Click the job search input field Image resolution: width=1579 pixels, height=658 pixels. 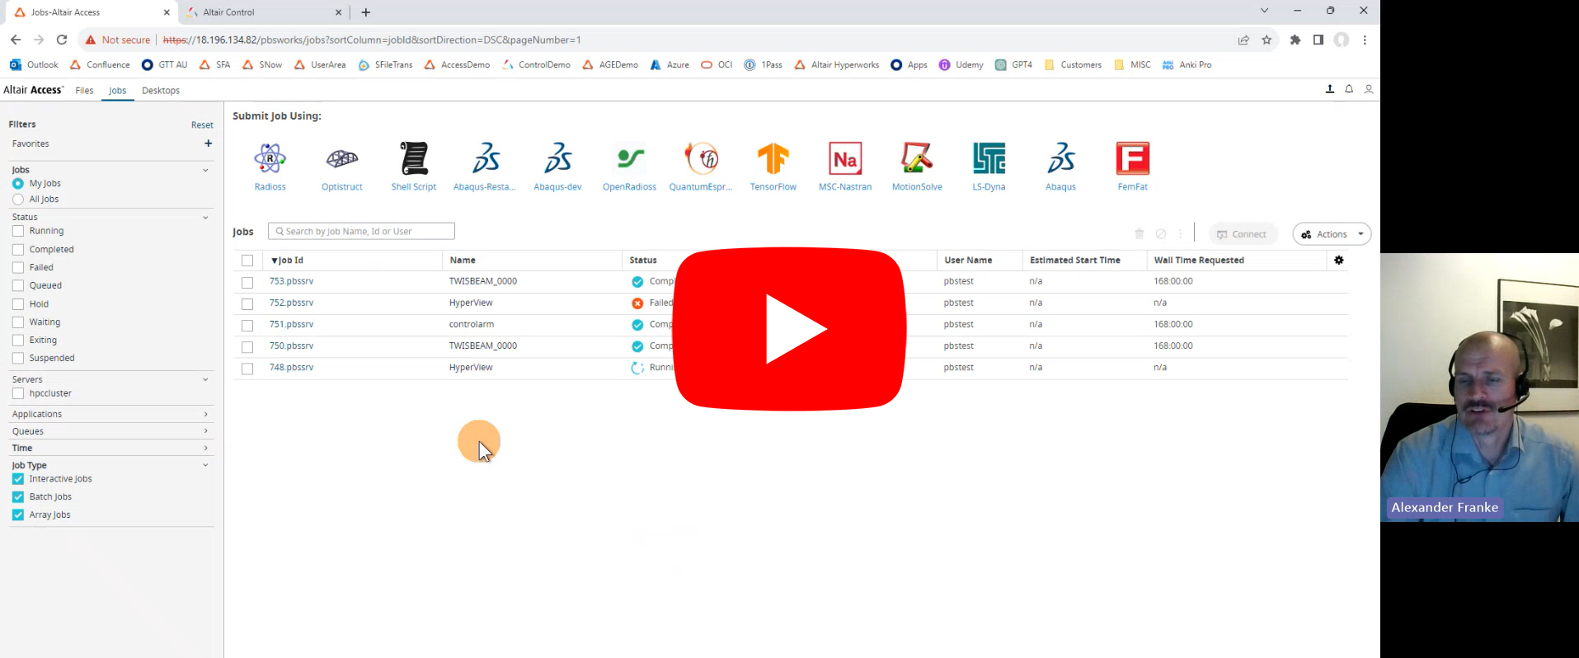363,232
